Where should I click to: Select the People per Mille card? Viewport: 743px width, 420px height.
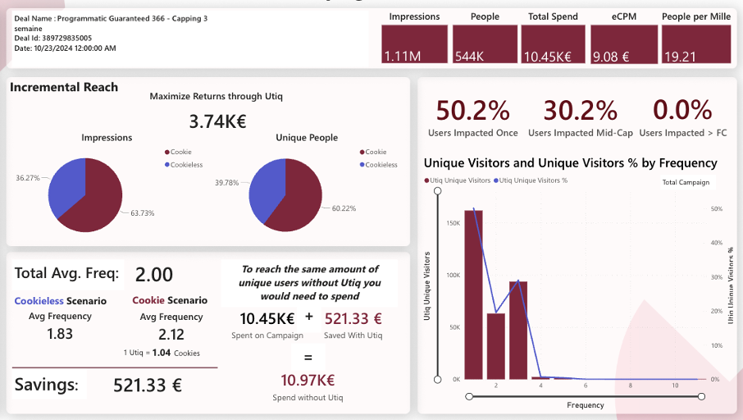pyautogui.click(x=695, y=43)
